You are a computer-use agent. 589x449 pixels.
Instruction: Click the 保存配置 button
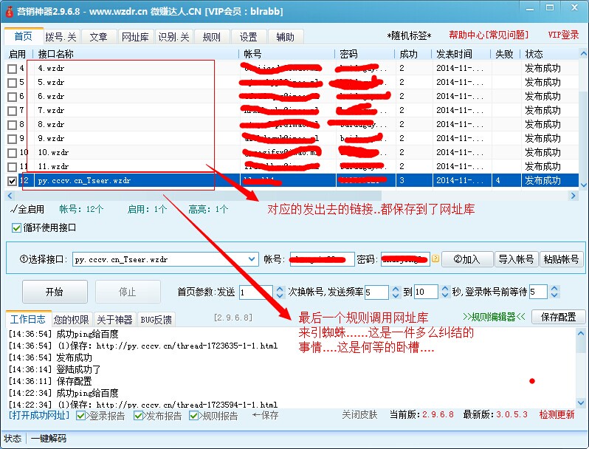pos(558,317)
